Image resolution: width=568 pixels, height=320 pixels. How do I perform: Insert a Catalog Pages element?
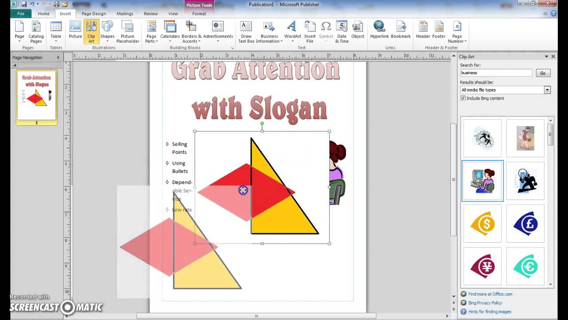36,32
